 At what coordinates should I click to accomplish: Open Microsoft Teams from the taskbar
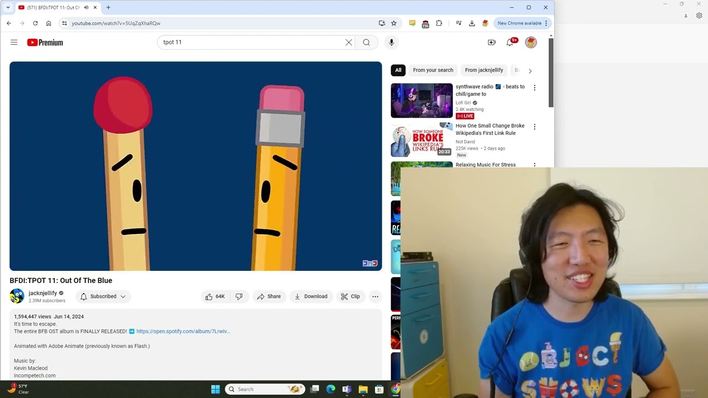347,389
